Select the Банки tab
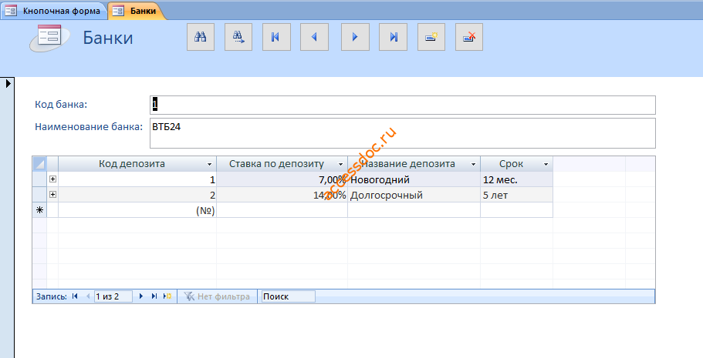This screenshot has height=358, width=703. tap(137, 11)
